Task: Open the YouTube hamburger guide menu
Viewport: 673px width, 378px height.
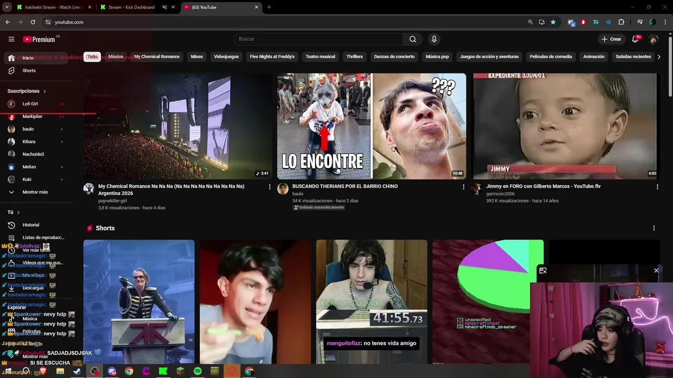Action: coord(11,39)
